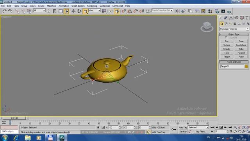Select the Select and Link tool
Screen dimensions: 250x141
coord(17,11)
